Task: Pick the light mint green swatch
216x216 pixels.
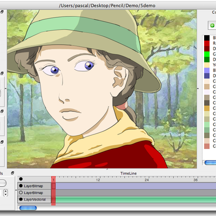Action: coord(207,124)
